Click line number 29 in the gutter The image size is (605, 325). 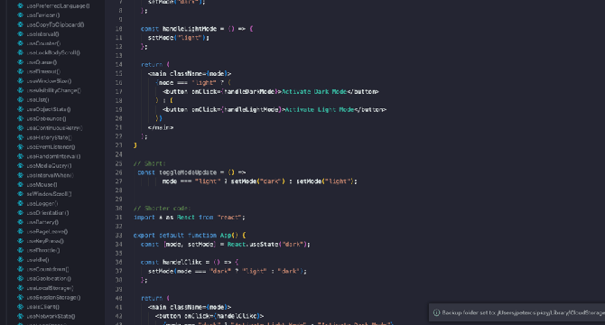[x=118, y=200]
